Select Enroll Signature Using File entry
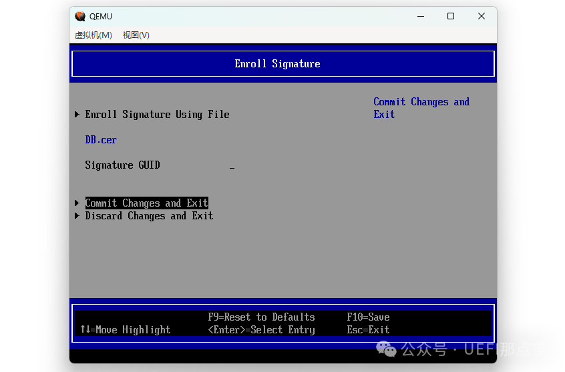 [x=157, y=115]
